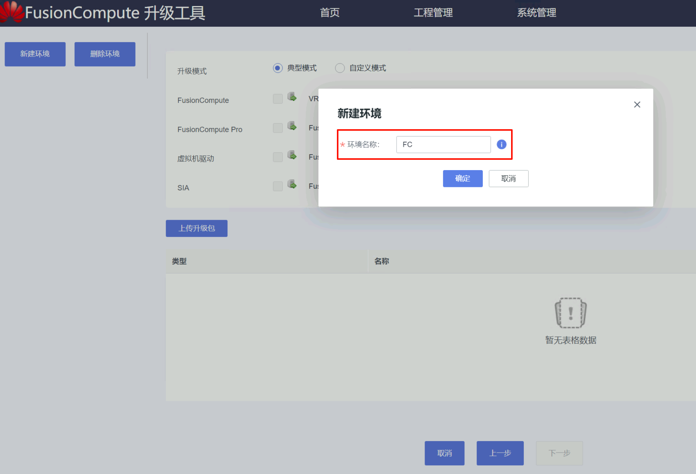Select the 自定义模式 radio button
This screenshot has height=474, width=696.
(x=340, y=68)
